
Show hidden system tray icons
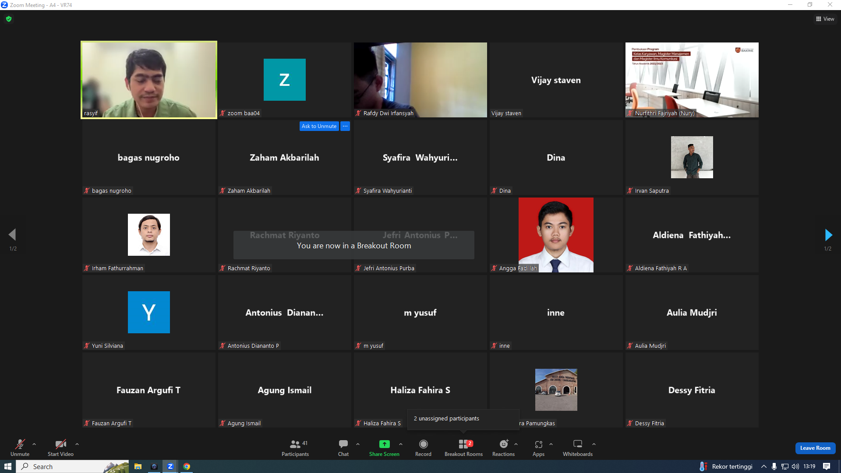(764, 466)
